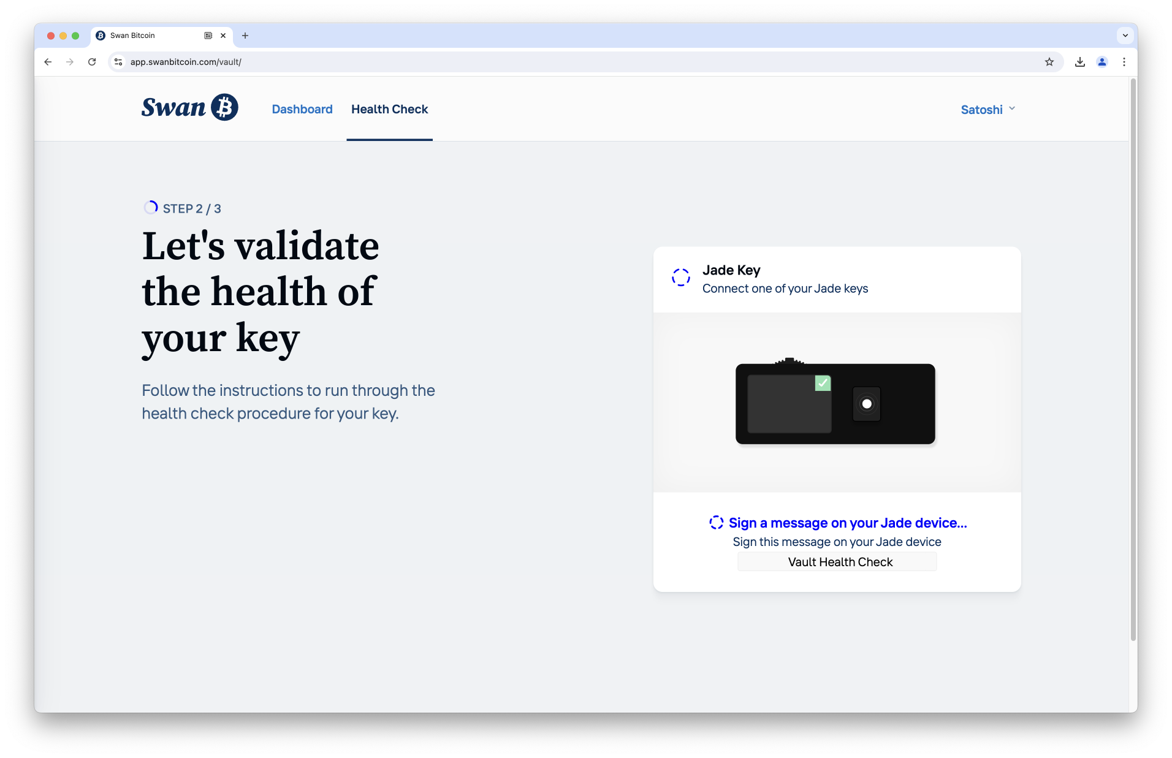
Task: Bookmark this page with the star icon
Action: click(x=1049, y=62)
